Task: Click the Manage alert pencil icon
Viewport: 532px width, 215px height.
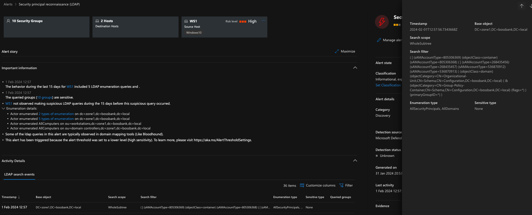Action: pos(379,40)
